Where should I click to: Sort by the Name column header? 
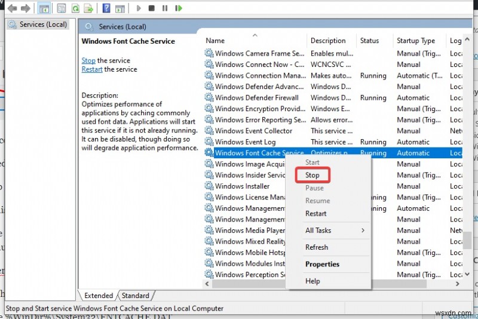255,41
